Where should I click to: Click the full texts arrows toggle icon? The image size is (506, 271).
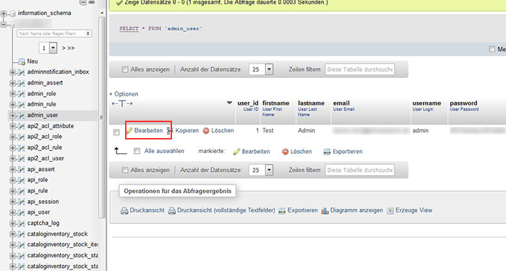pyautogui.click(x=122, y=103)
